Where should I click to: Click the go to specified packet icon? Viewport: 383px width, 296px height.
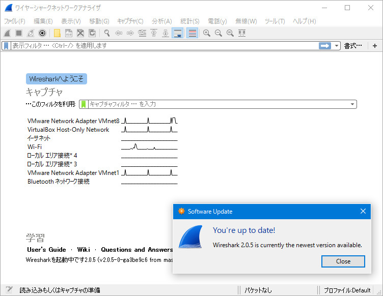pyautogui.click(x=142, y=33)
